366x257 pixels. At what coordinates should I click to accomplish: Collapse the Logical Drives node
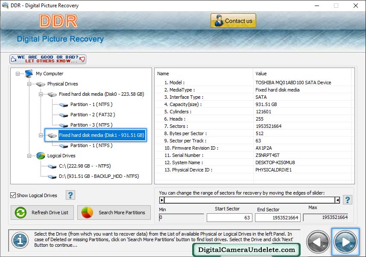coord(29,156)
